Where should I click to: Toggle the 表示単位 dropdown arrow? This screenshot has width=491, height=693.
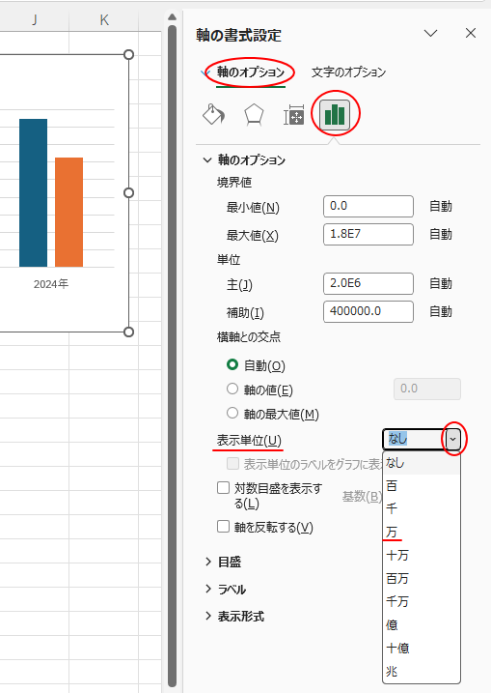click(452, 440)
